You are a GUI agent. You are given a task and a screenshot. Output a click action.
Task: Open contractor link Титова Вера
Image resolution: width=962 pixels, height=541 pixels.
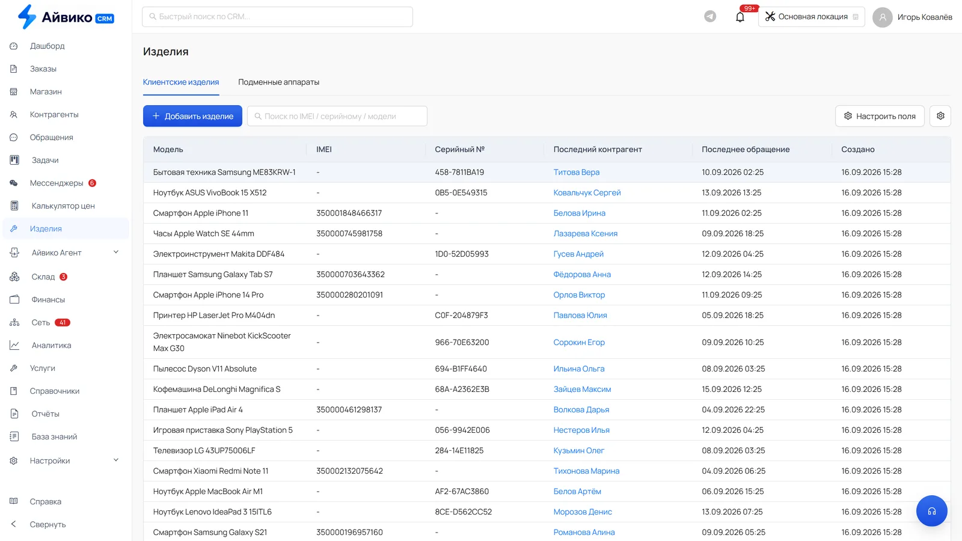tap(576, 173)
